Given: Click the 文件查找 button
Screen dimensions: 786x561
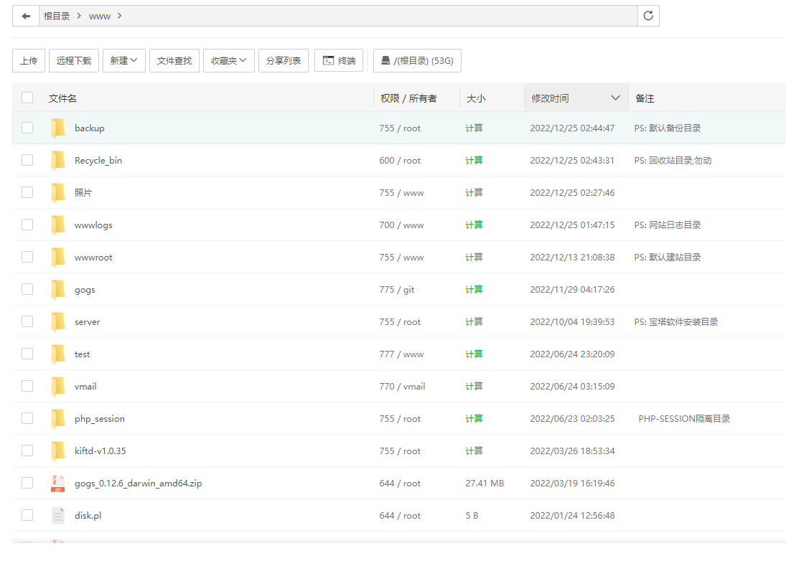Looking at the screenshot, I should coord(174,60).
